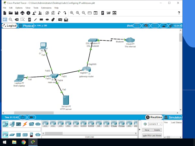
Task: Switch to Simulation mode
Action: pos(173,117)
